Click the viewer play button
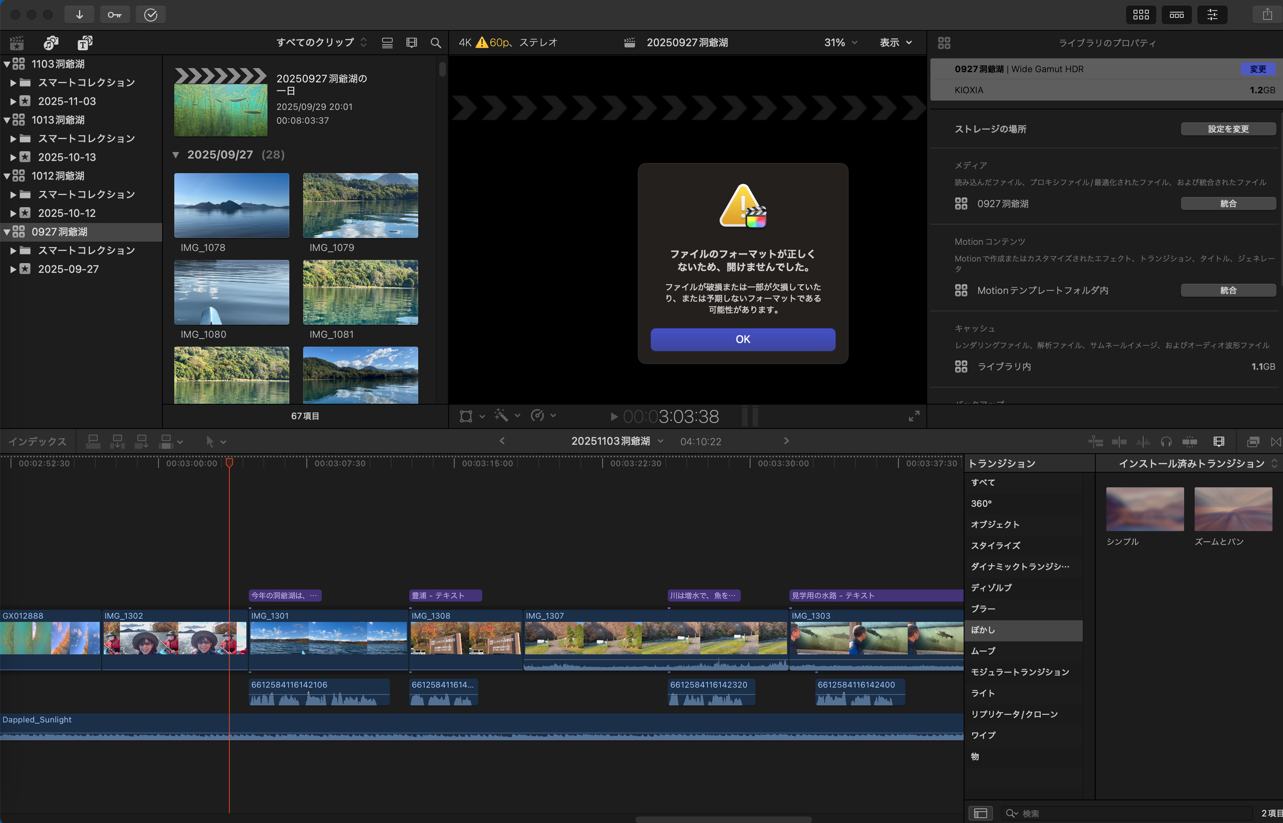 tap(614, 416)
